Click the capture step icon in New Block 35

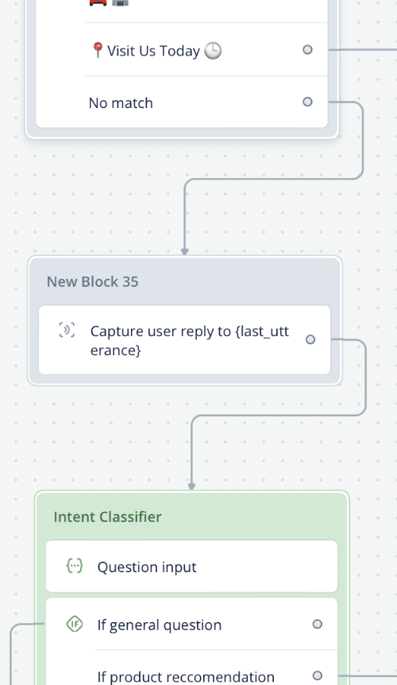(x=67, y=330)
